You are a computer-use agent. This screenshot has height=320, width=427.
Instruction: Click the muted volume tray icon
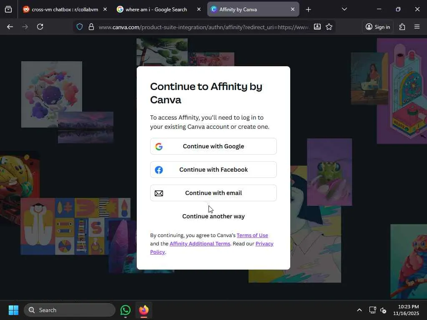pos(384,310)
